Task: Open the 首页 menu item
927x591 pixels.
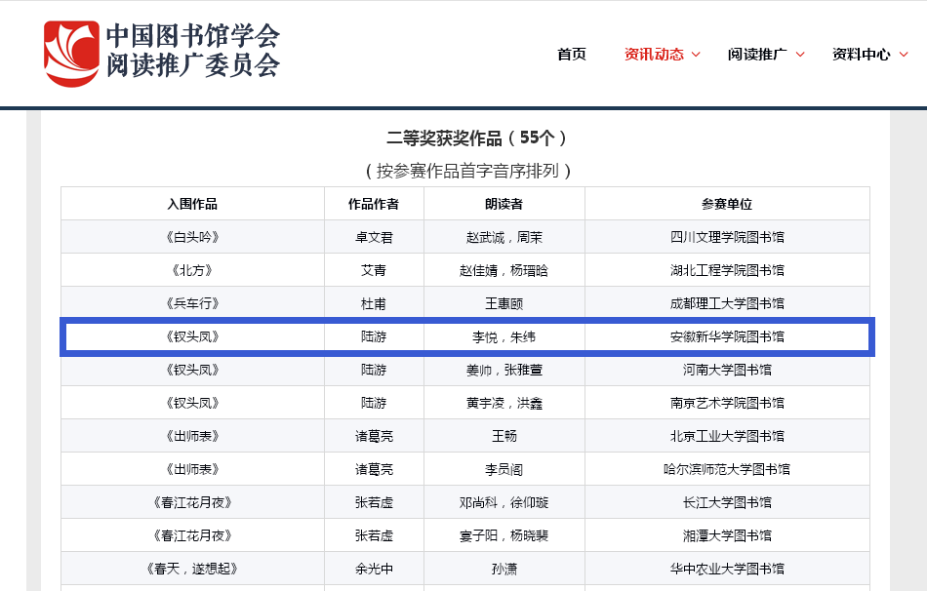Action: (572, 55)
